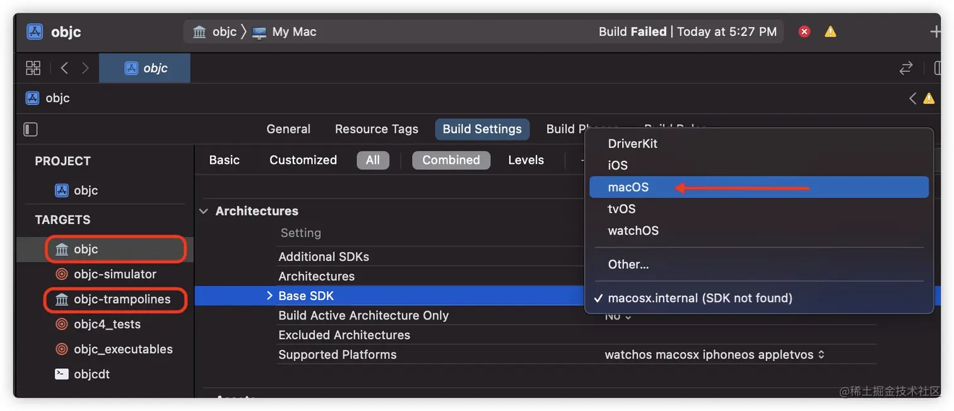Choose macOS in the SDK popup
The height and width of the screenshot is (411, 954).
(759, 187)
